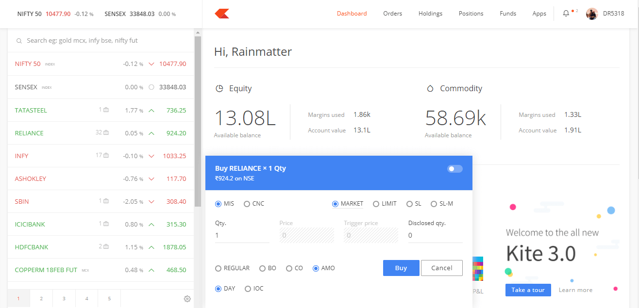
Task: Open the DR5318 profile avatar
Action: 592,14
